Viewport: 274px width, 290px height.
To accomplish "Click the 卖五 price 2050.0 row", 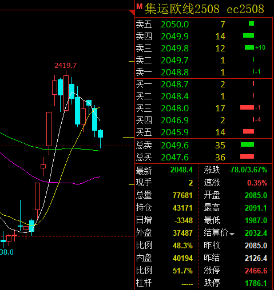I will (204, 25).
